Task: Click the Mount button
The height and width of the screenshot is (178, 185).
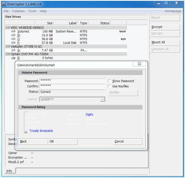Action: click(x=165, y=18)
